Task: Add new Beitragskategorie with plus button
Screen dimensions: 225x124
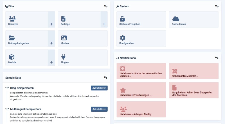Action: point(51,43)
